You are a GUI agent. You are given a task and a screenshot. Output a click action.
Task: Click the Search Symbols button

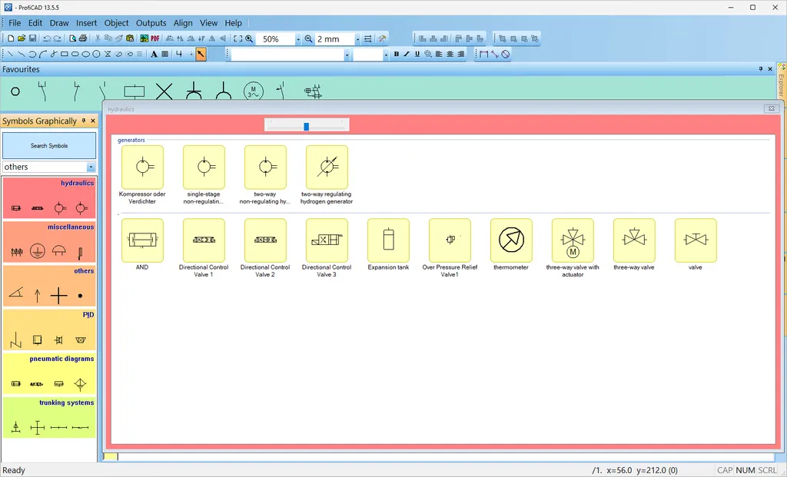coord(49,145)
